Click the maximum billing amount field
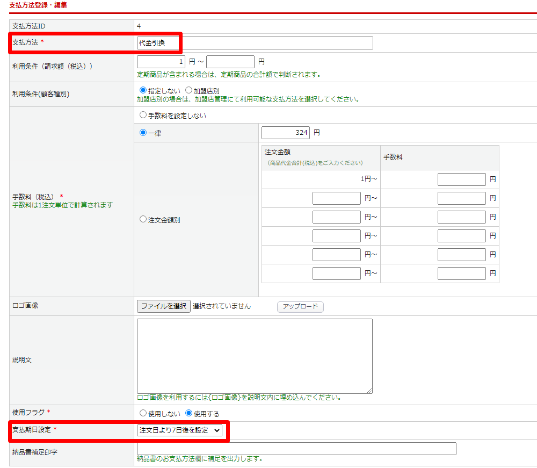This screenshot has width=537, height=468. tap(230, 62)
